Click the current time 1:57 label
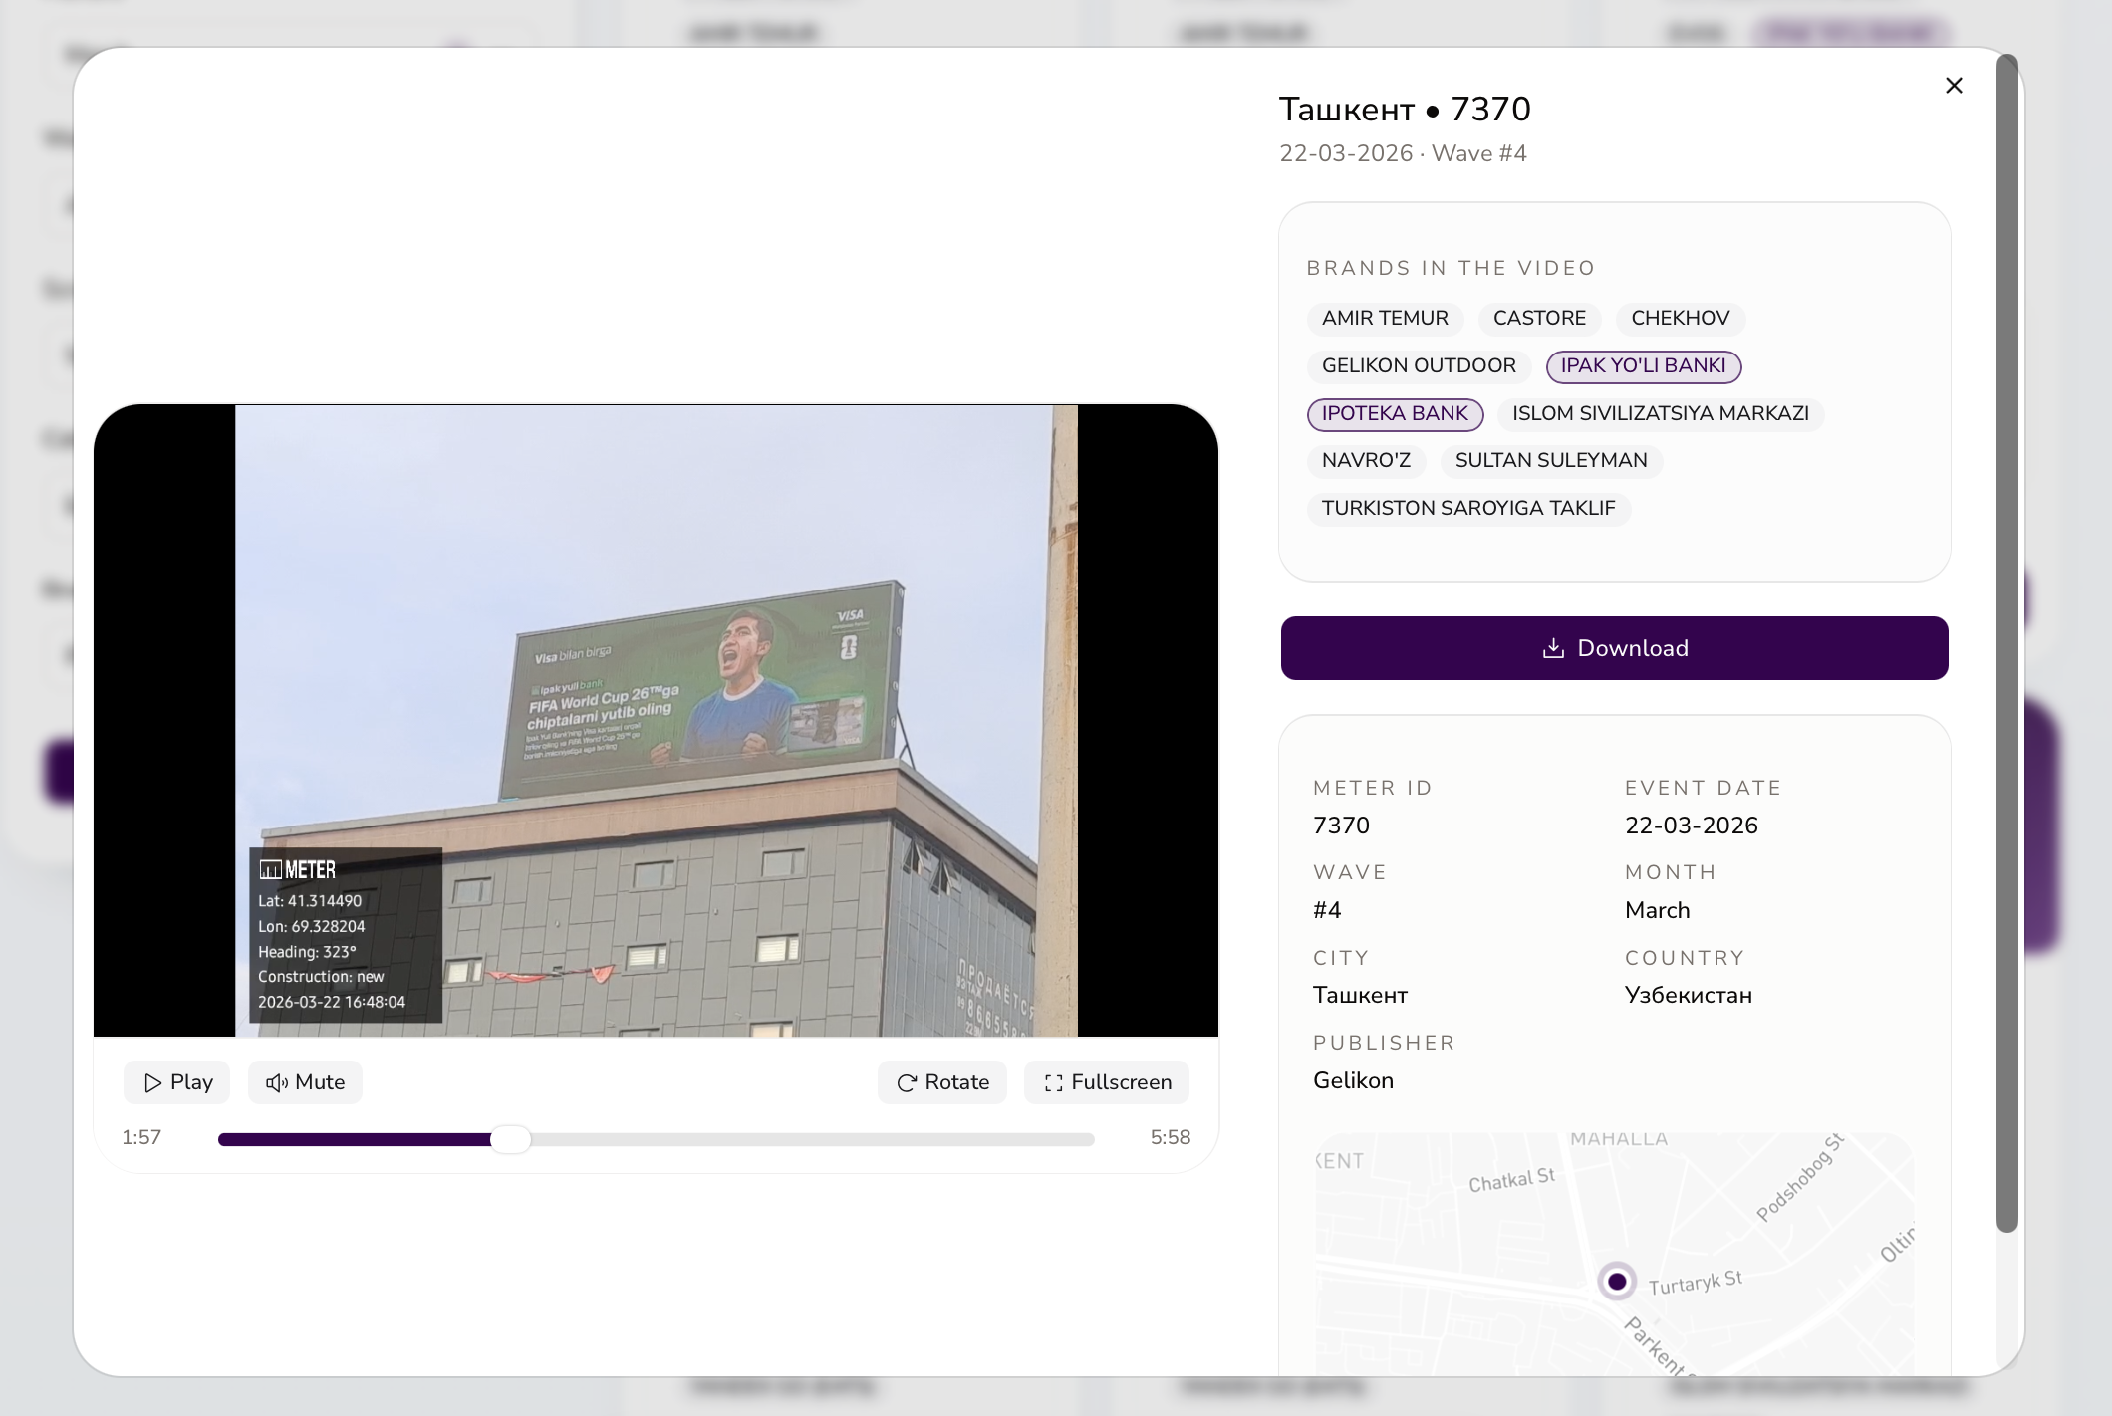The width and height of the screenshot is (2112, 1416). click(x=141, y=1137)
